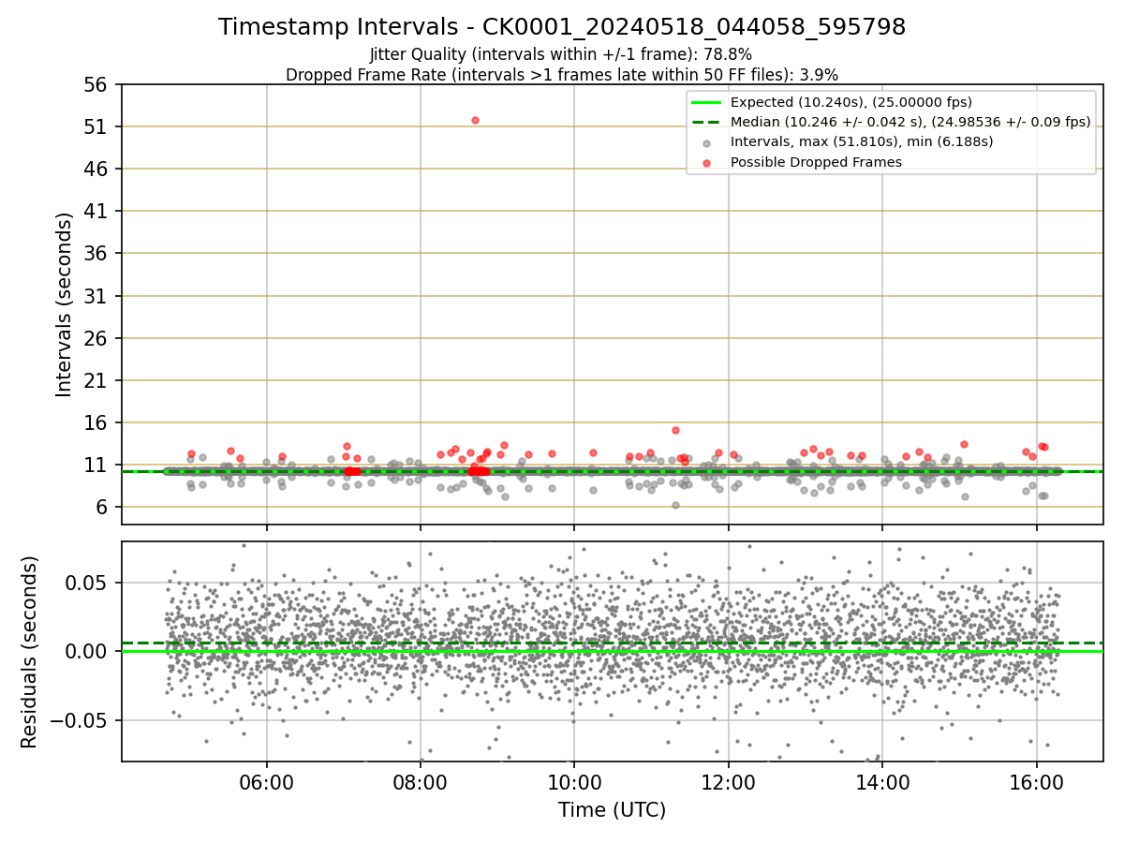
Task: Click the red outlier point near 51 seconds
Action: 475,120
